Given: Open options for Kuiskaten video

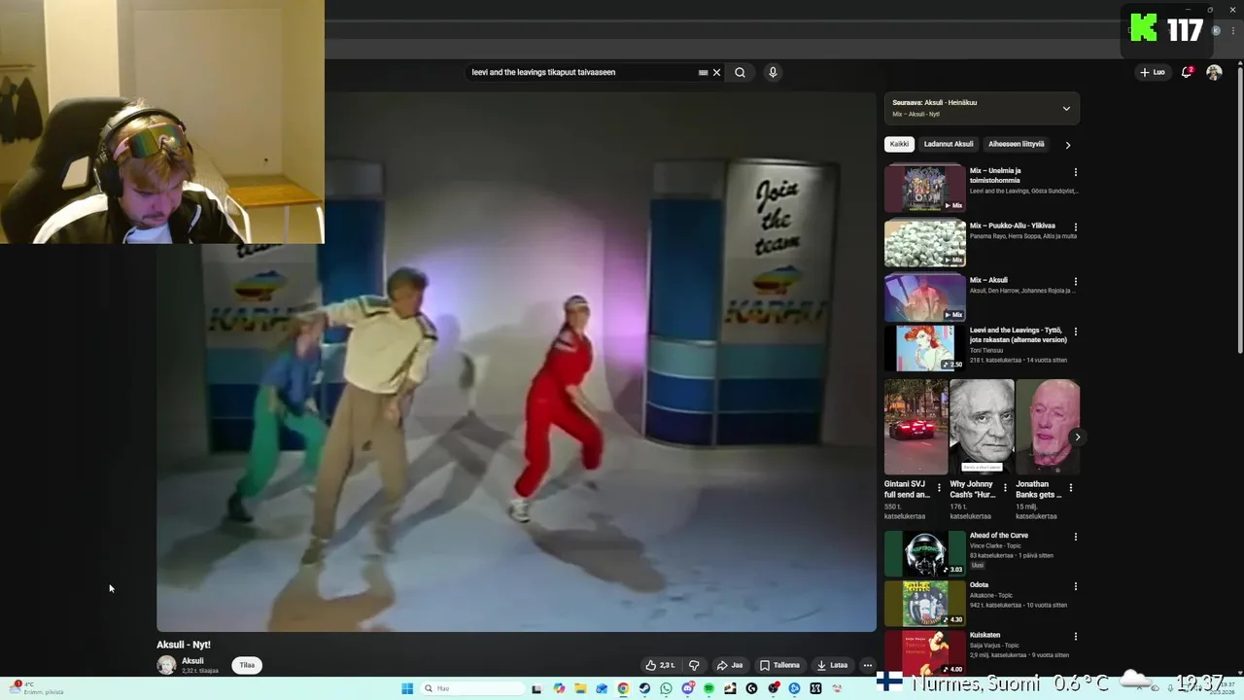Looking at the screenshot, I should [1075, 637].
